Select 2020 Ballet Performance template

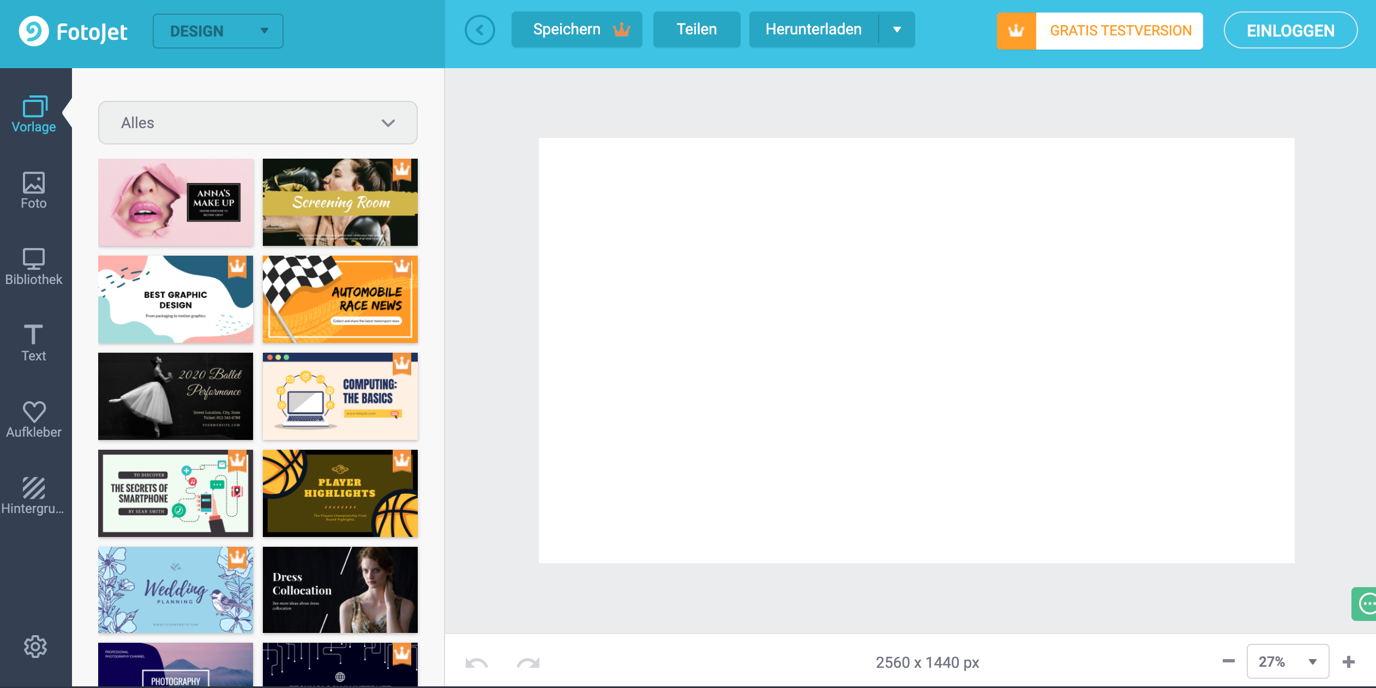point(176,396)
